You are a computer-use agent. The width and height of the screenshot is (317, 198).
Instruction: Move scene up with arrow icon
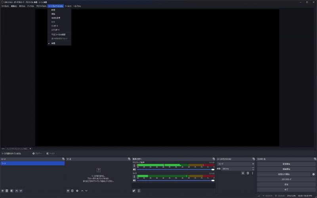pos(17,191)
